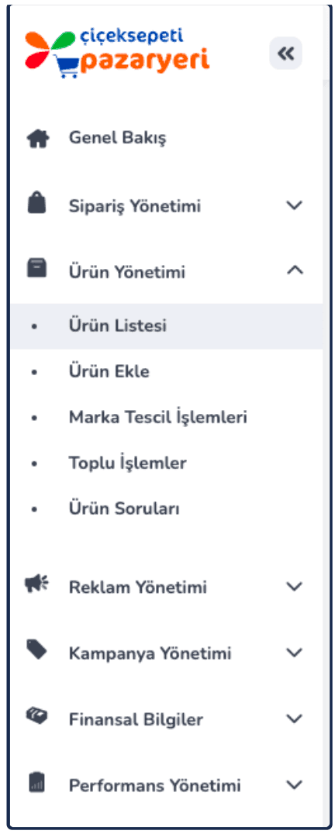This screenshot has width=335, height=834.
Task: Expand Performans Yönetimi chevron
Action: [294, 785]
